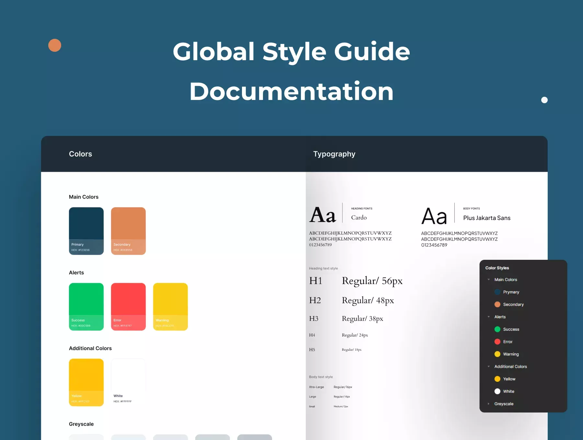
Task: Click the Secondary orange swatch card
Action: coord(128,231)
